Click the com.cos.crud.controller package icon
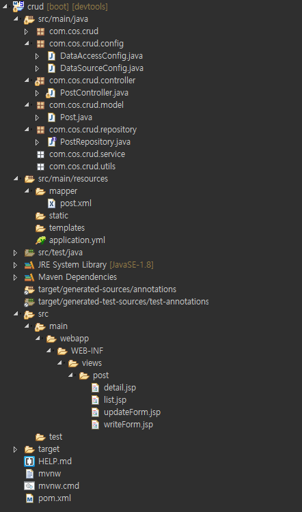This screenshot has height=512, width=302. click(x=40, y=81)
